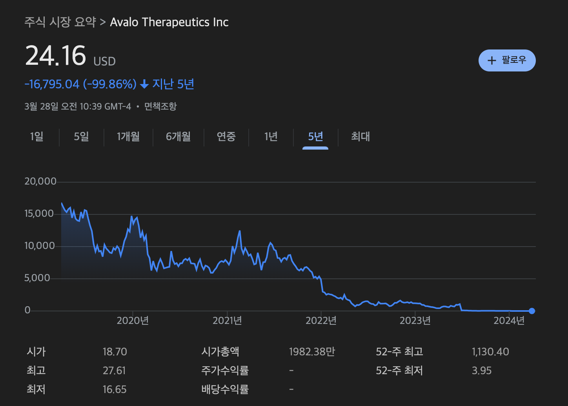The height and width of the screenshot is (406, 568).
Task: Click the 2022년 axis label
Action: [x=321, y=321]
